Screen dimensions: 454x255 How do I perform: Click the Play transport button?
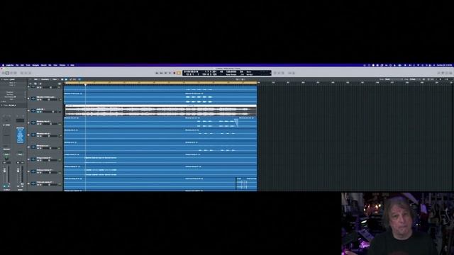pyautogui.click(x=170, y=73)
